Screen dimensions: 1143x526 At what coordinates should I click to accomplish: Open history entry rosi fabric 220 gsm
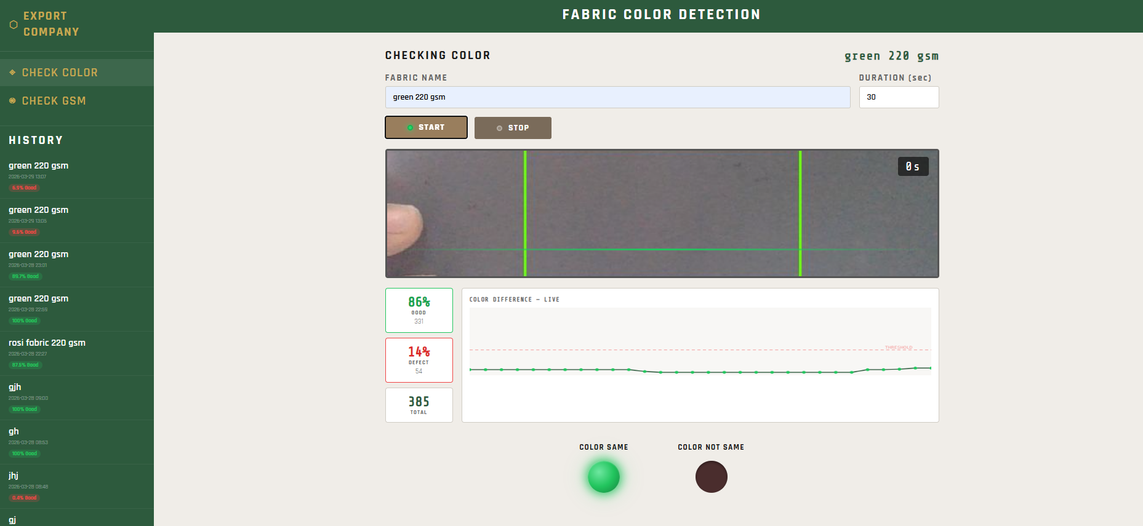[x=47, y=343]
